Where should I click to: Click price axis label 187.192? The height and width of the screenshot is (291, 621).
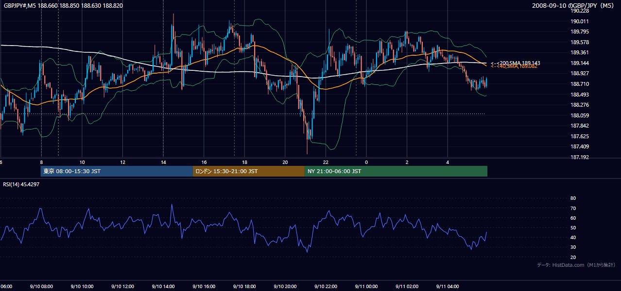[x=580, y=157]
